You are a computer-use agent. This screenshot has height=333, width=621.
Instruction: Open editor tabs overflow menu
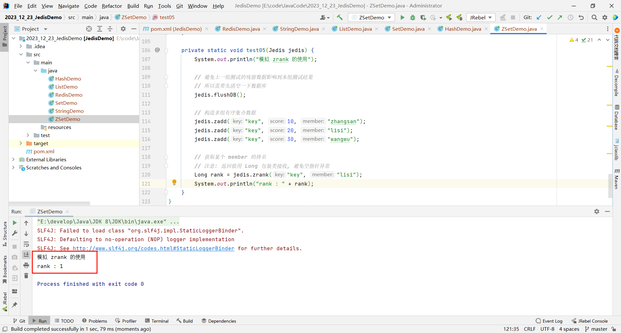[608, 29]
